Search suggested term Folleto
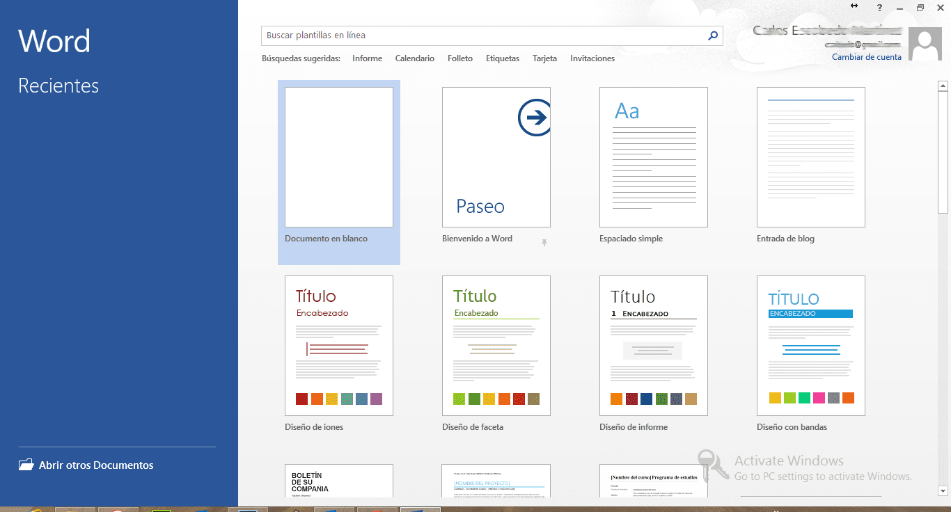Screen dimensions: 951x512 pyautogui.click(x=460, y=58)
